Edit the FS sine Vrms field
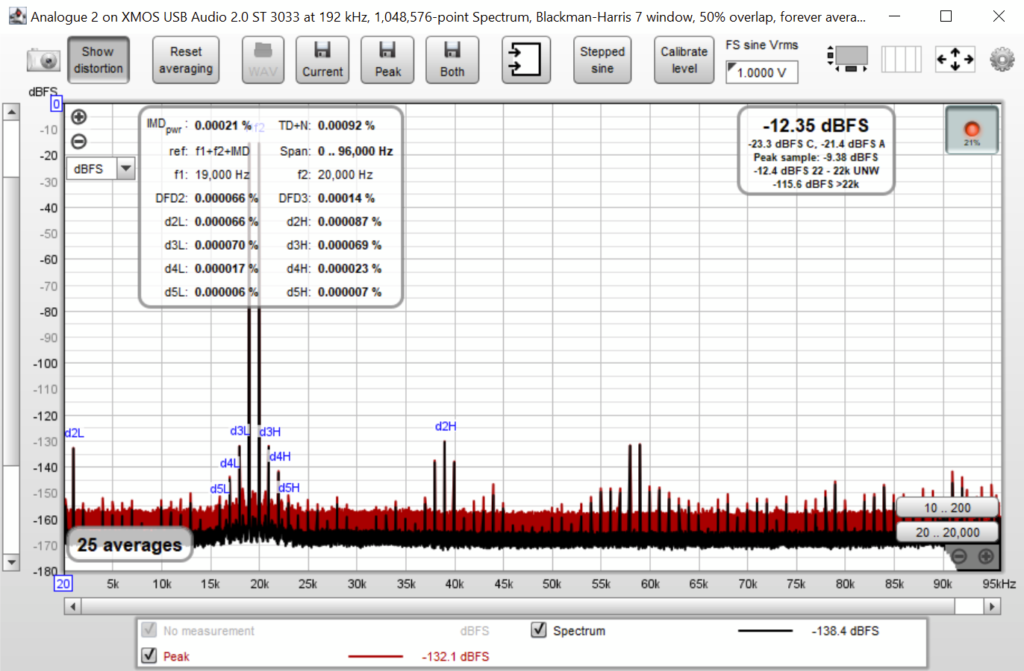This screenshot has width=1024, height=671. pyautogui.click(x=761, y=72)
